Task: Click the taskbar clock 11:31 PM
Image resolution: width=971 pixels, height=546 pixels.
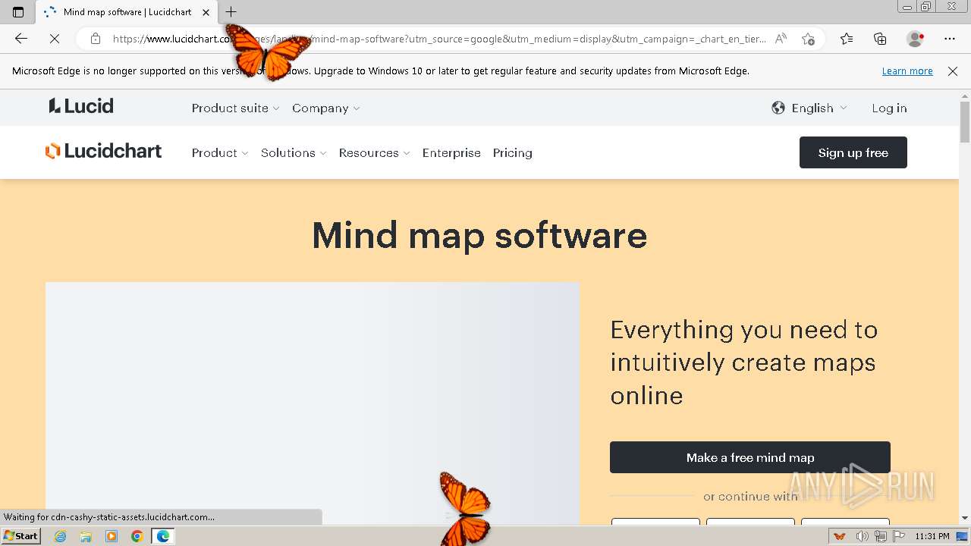Action: [x=932, y=536]
